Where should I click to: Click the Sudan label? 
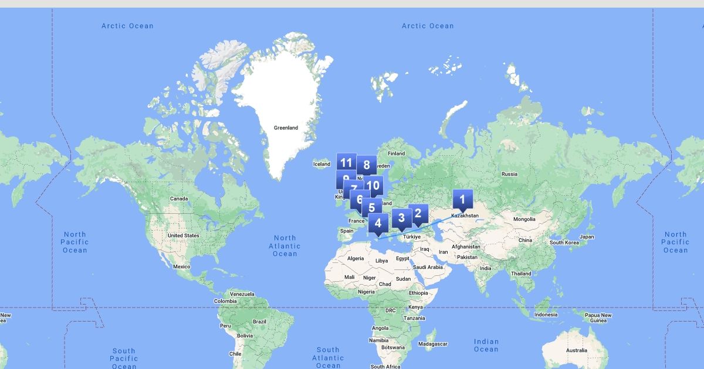pyautogui.click(x=404, y=279)
